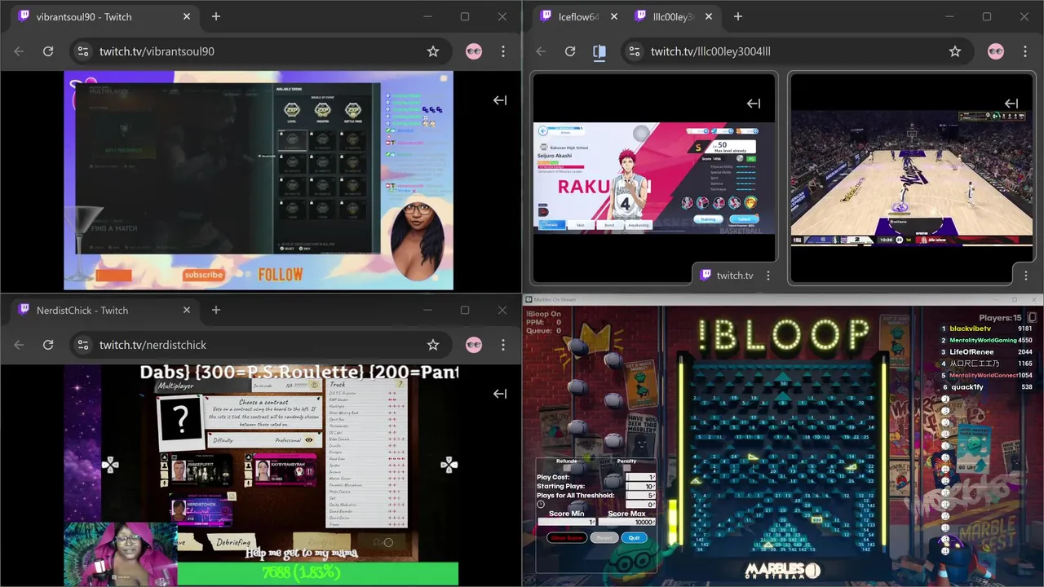1044x587 pixels.
Task: Select the NerdistChick - Twitch tab
Action: tap(104, 310)
